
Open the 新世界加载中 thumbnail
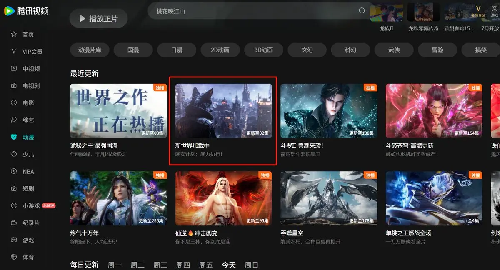(223, 111)
